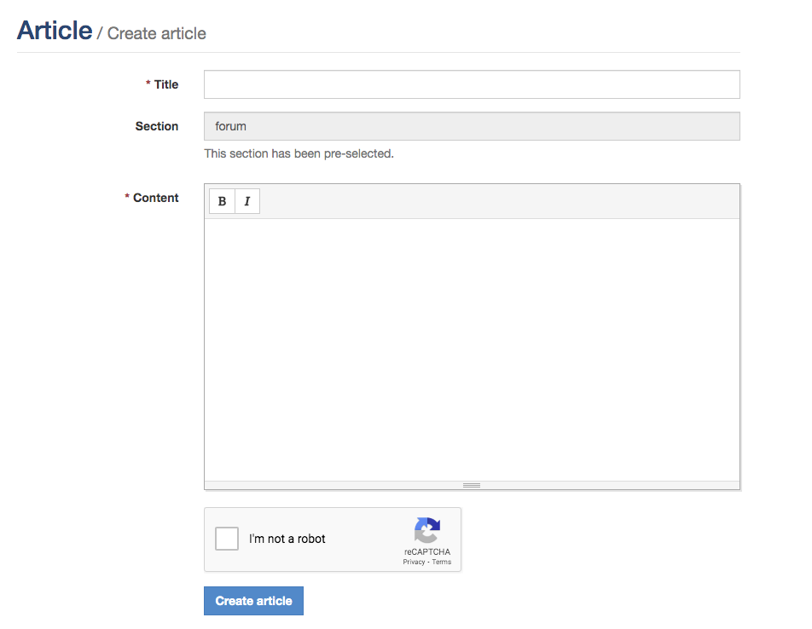812x629 pixels.
Task: Click the "section has been pre-selected" help text
Action: 299,154
